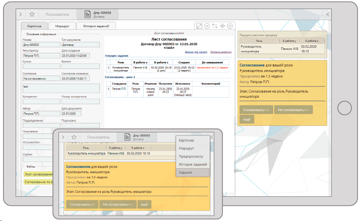Screen dimensions: 359x221
Task: Switch to the Маршрут tab
Action: pyautogui.click(x=62, y=26)
